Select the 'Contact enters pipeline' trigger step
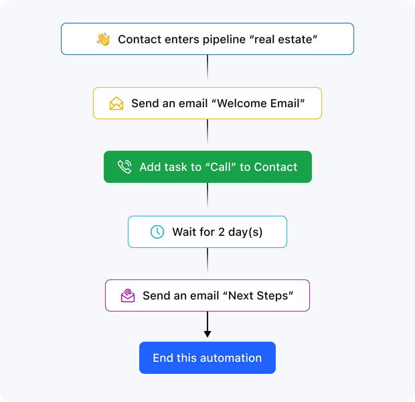Image resolution: width=415 pixels, height=402 pixels. click(x=207, y=39)
